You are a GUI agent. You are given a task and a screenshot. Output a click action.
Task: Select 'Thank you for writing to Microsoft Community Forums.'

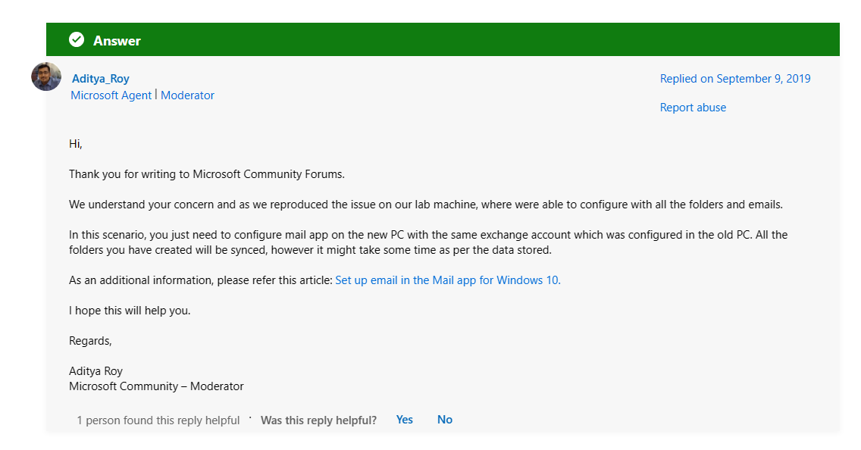coord(207,174)
